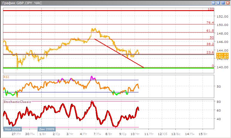Select the Fibonacci 61.8 level label

(x=210, y=31)
